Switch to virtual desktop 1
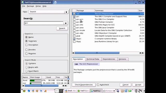Viewport: 166px width, 93px height. tap(57, 91)
